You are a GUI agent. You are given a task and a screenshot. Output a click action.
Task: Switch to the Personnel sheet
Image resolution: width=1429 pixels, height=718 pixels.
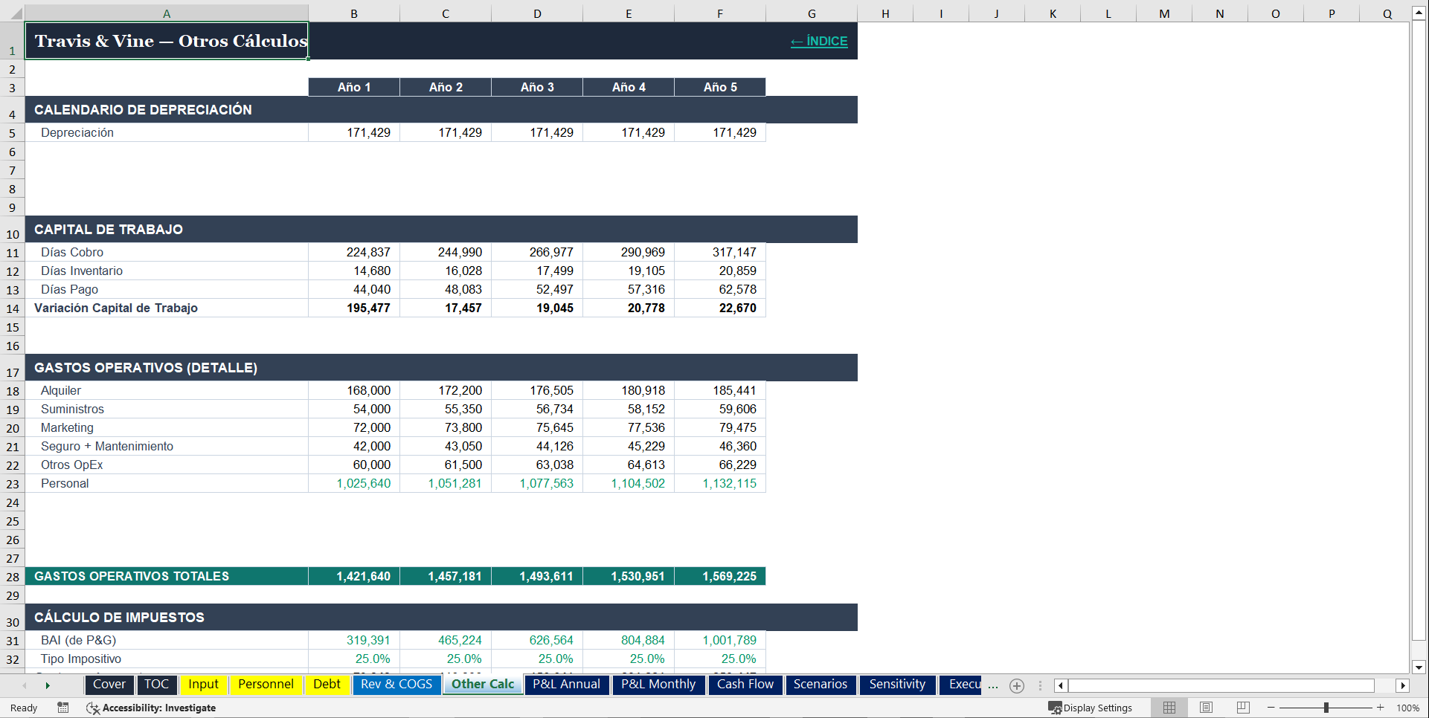[266, 685]
